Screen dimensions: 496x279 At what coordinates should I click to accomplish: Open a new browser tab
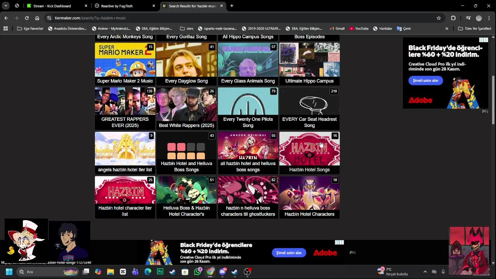pyautogui.click(x=232, y=6)
